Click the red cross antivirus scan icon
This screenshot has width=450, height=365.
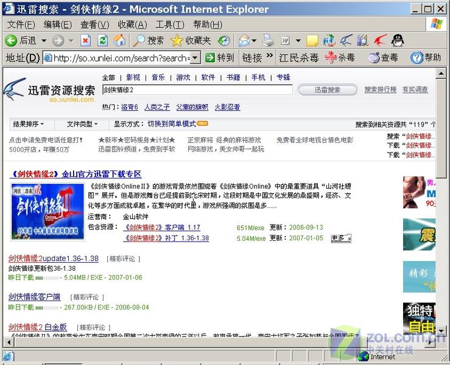[x=330, y=58]
